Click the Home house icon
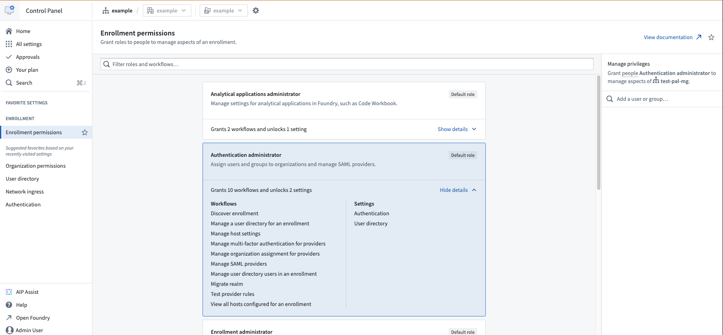 tap(9, 31)
